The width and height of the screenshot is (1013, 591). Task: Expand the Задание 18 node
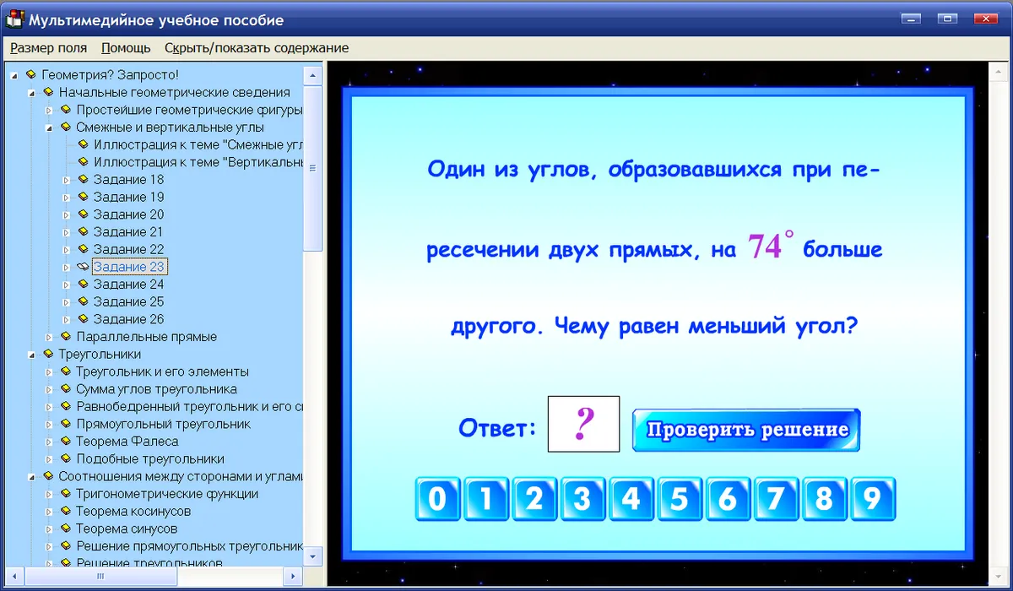point(67,180)
